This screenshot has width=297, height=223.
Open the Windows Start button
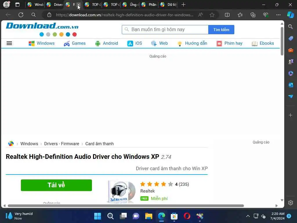(97, 216)
